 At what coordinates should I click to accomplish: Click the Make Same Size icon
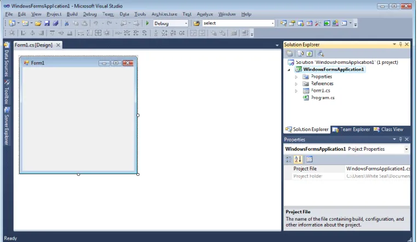coord(98,33)
